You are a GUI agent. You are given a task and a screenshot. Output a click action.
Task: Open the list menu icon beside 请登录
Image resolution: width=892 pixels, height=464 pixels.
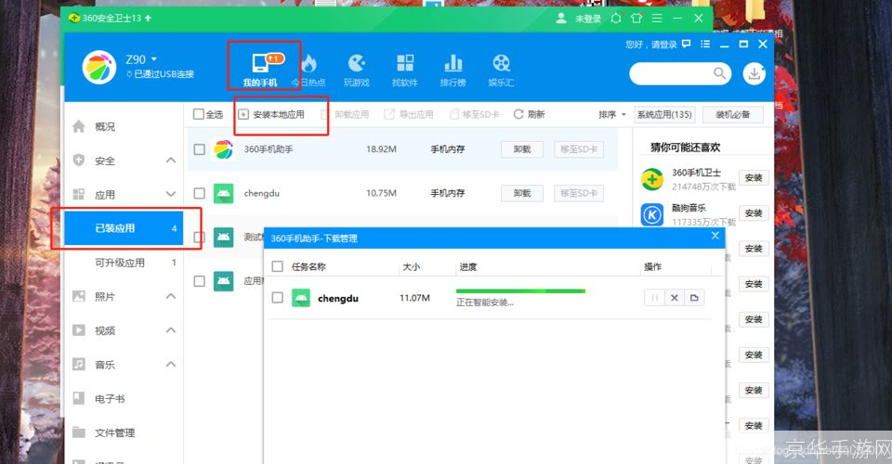705,44
